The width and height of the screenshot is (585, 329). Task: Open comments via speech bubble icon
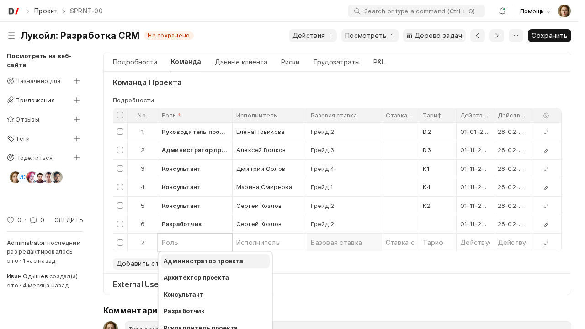coord(33,220)
